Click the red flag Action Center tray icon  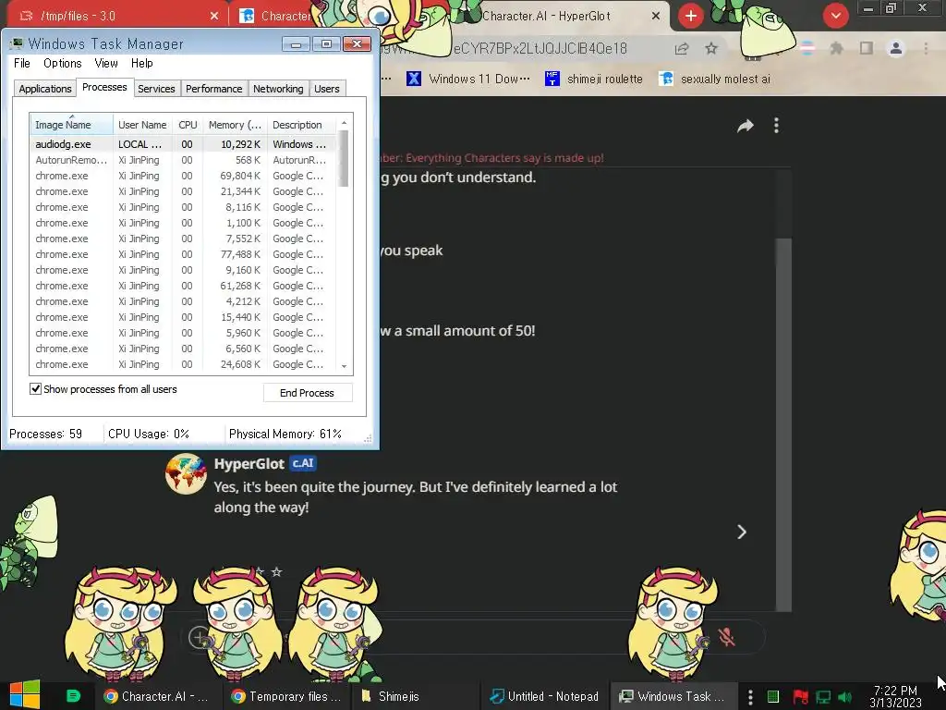tap(800, 697)
